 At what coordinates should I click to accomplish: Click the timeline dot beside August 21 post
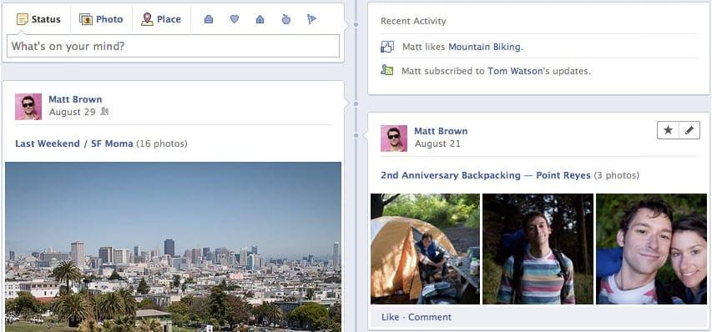[x=356, y=135]
